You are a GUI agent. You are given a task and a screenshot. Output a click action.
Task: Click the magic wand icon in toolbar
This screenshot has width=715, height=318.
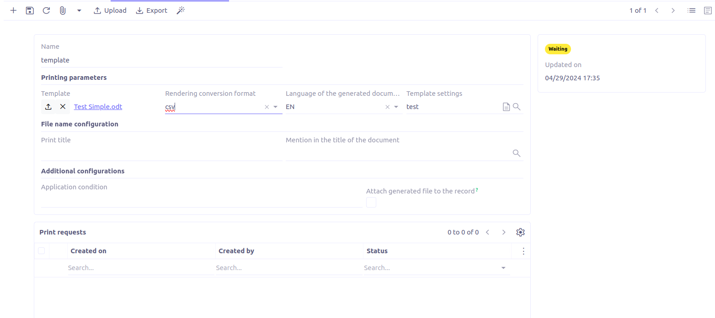(181, 10)
